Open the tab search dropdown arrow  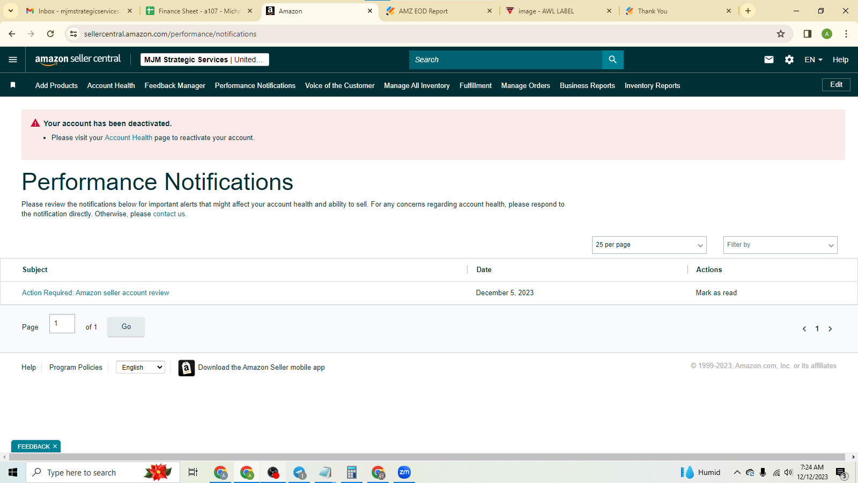10,11
